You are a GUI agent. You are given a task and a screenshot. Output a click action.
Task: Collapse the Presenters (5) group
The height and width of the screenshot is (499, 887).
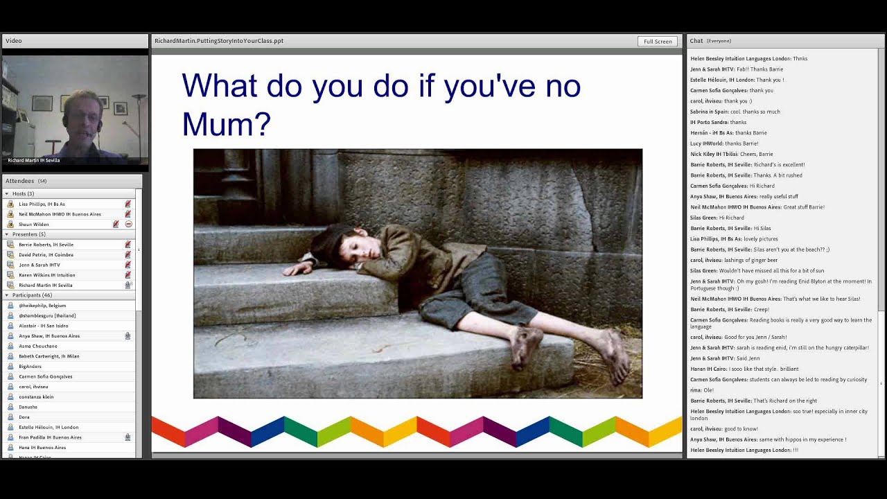[x=7, y=234]
